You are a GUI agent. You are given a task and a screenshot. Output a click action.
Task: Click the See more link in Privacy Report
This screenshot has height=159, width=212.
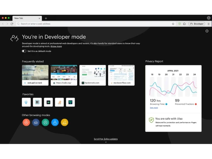(x=154, y=108)
